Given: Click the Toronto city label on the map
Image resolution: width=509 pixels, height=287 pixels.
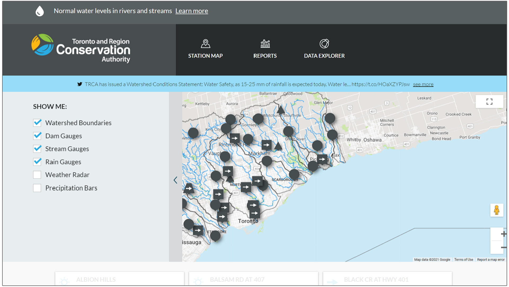Looking at the screenshot, I should pyautogui.click(x=248, y=221).
